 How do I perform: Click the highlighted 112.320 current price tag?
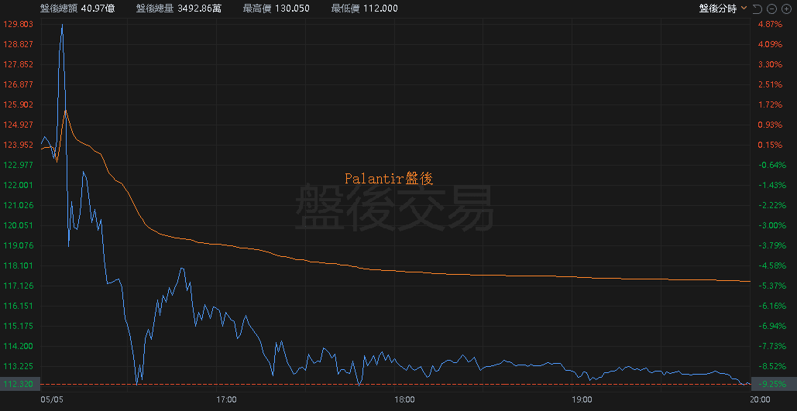click(19, 385)
